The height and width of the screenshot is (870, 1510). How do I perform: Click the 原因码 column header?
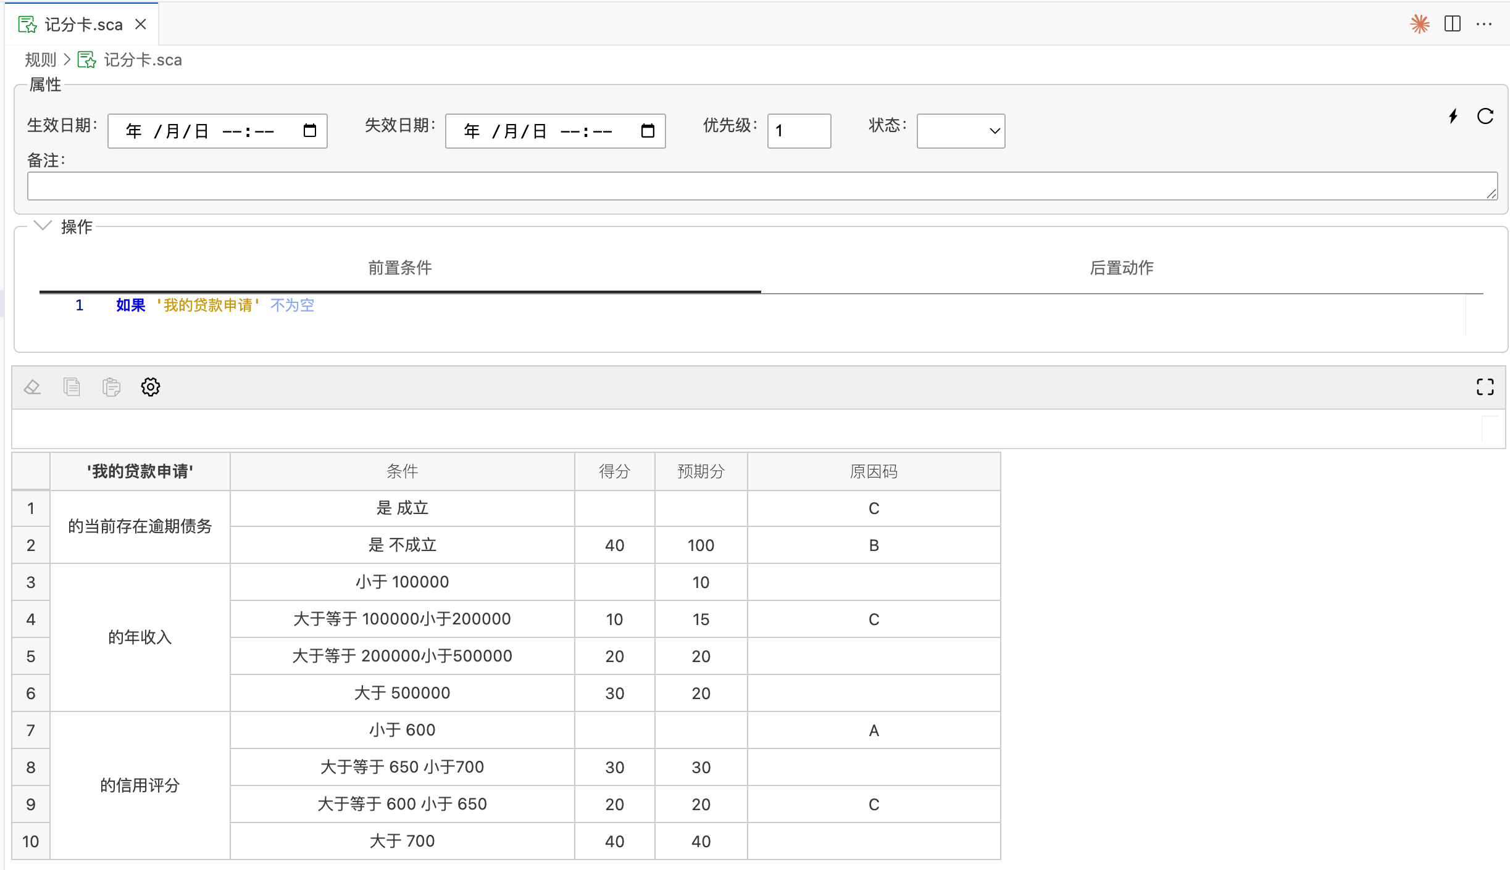coord(874,471)
